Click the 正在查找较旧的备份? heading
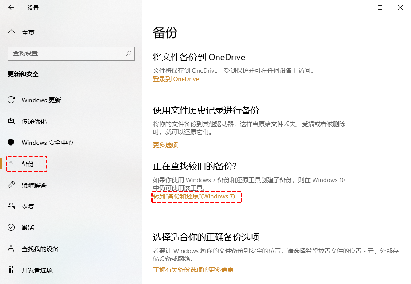 [195, 166]
